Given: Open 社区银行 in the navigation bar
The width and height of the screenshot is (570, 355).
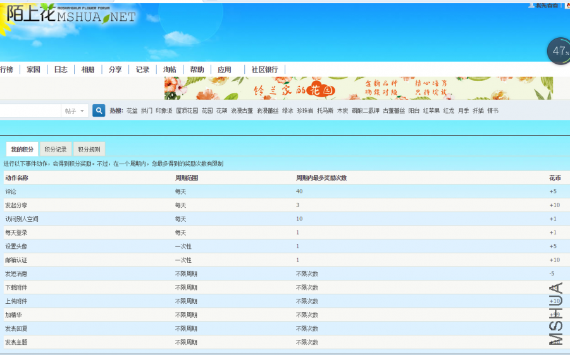Looking at the screenshot, I should pyautogui.click(x=264, y=69).
